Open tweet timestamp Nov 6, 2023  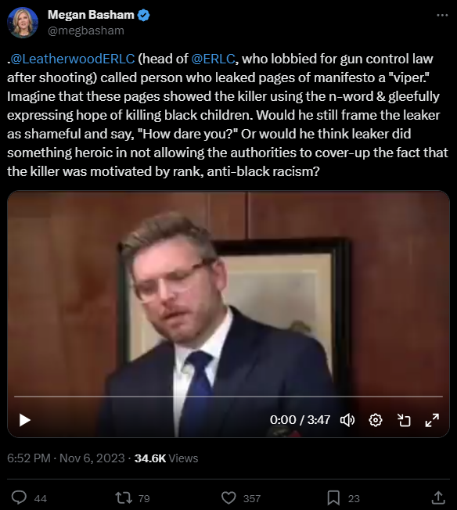pyautogui.click(x=66, y=458)
